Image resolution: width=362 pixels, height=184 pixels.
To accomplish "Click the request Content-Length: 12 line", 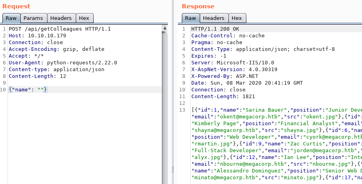I will pos(37,76).
